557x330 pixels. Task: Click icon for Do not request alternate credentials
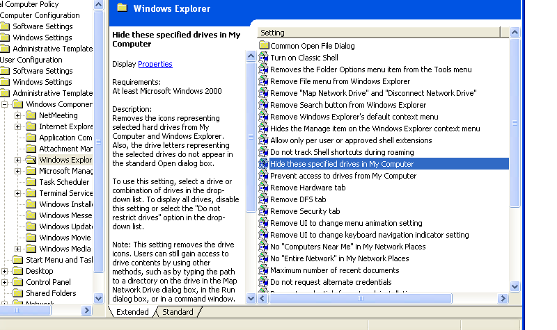click(263, 282)
